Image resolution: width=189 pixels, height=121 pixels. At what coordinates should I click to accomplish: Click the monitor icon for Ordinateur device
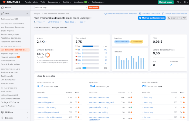[x=49, y=22]
